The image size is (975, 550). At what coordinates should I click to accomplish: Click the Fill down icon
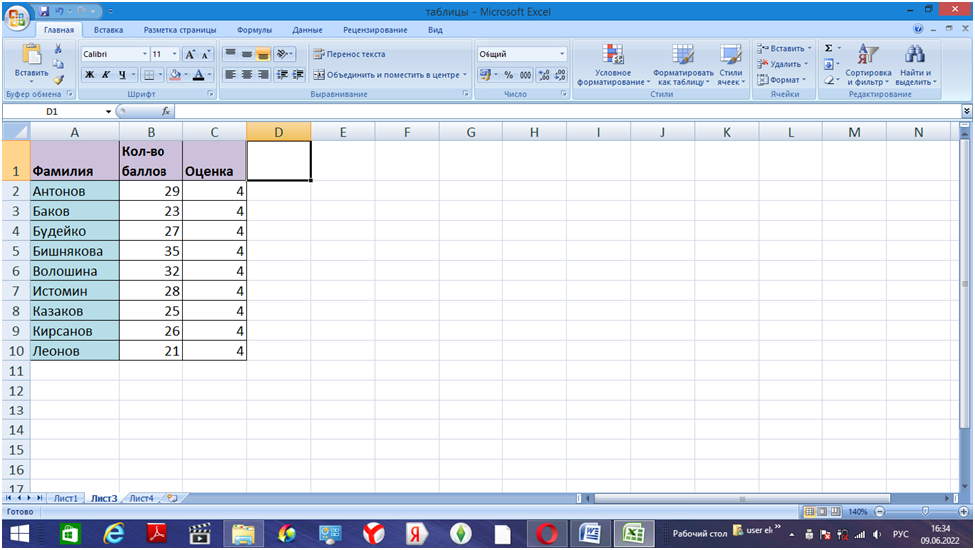click(828, 64)
